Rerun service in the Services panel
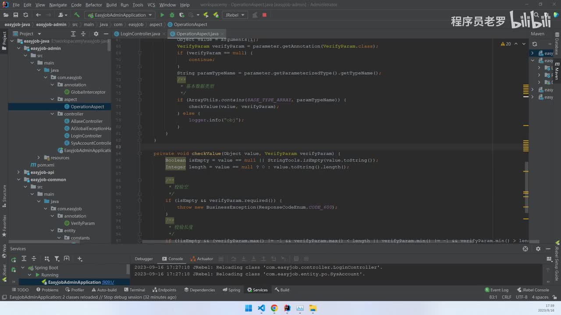Viewport: 561px width, 315px height. coord(14,259)
